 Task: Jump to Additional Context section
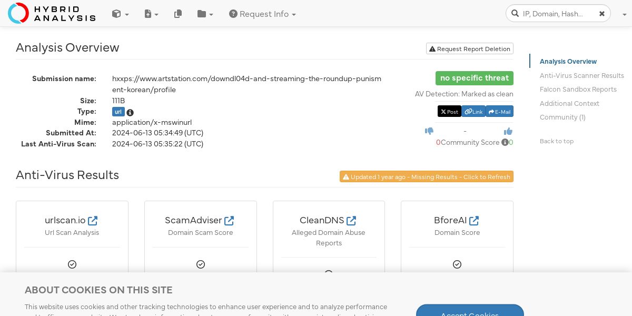(569, 104)
